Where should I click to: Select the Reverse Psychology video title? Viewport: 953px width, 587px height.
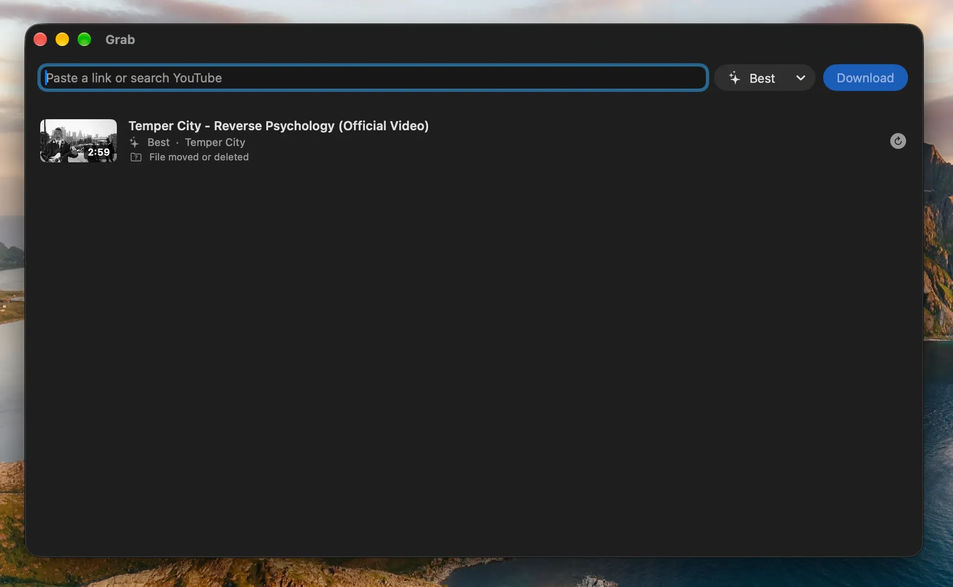[x=278, y=126]
